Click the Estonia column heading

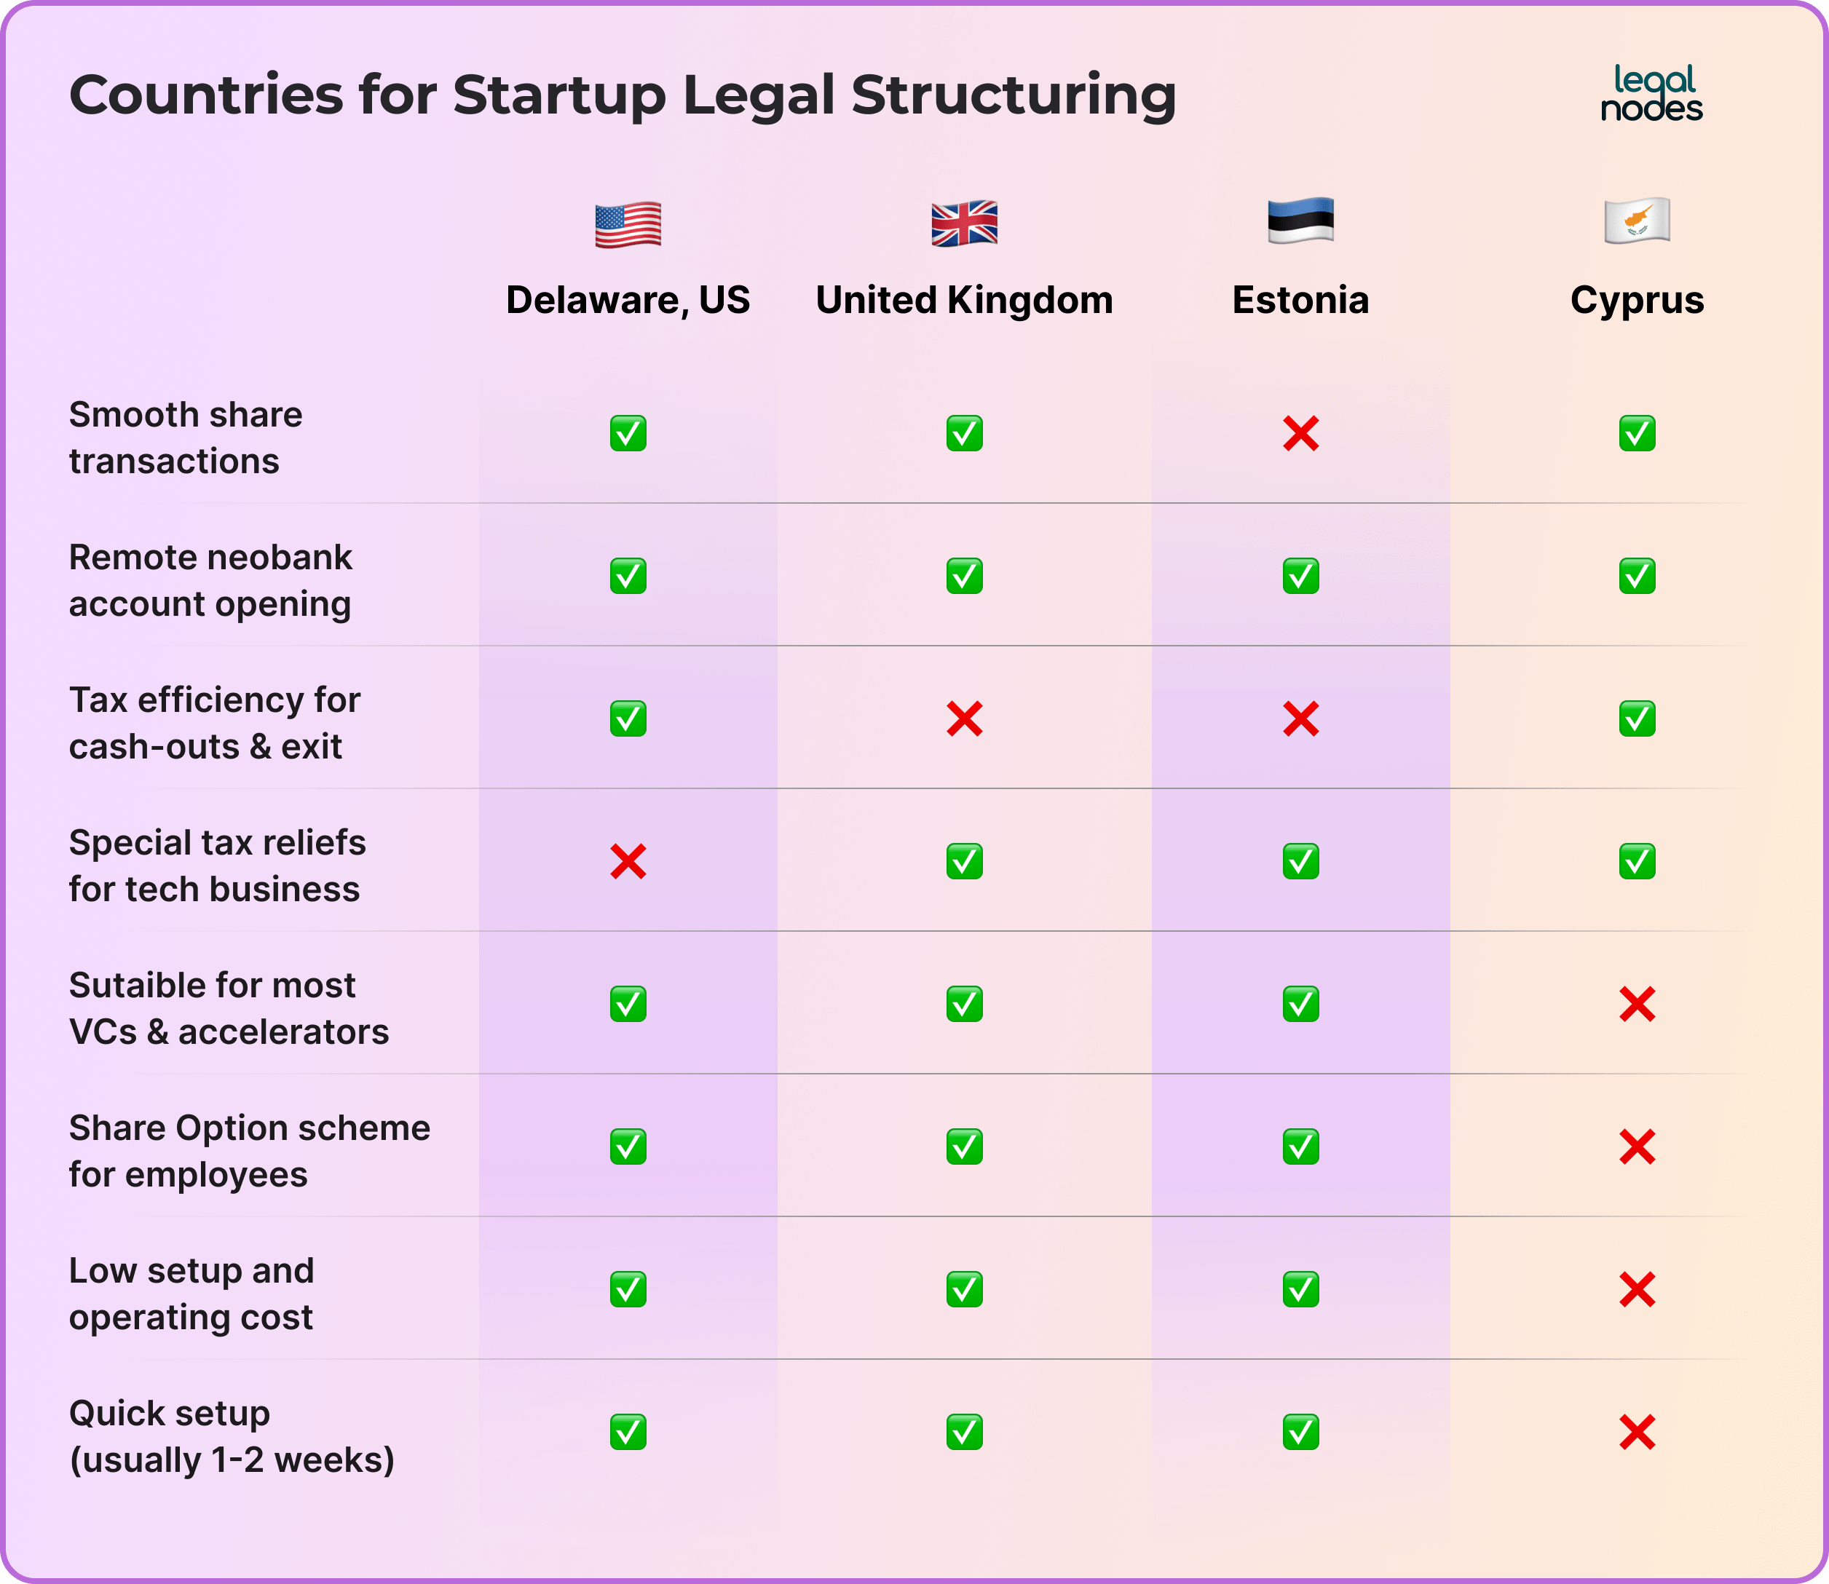[x=1300, y=301]
